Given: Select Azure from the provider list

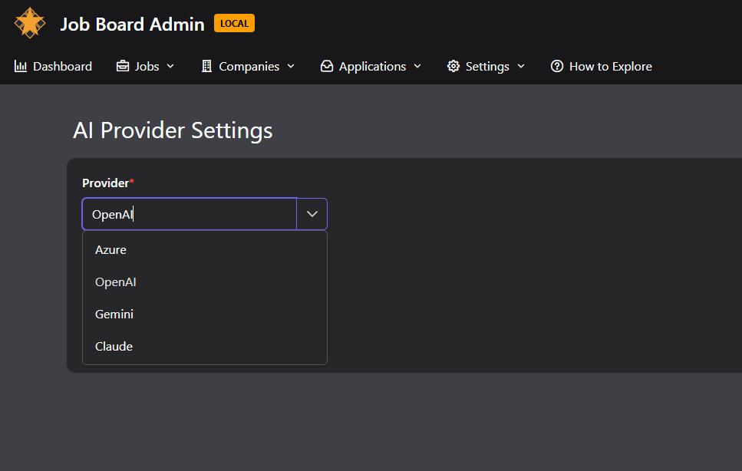Looking at the screenshot, I should [x=110, y=250].
